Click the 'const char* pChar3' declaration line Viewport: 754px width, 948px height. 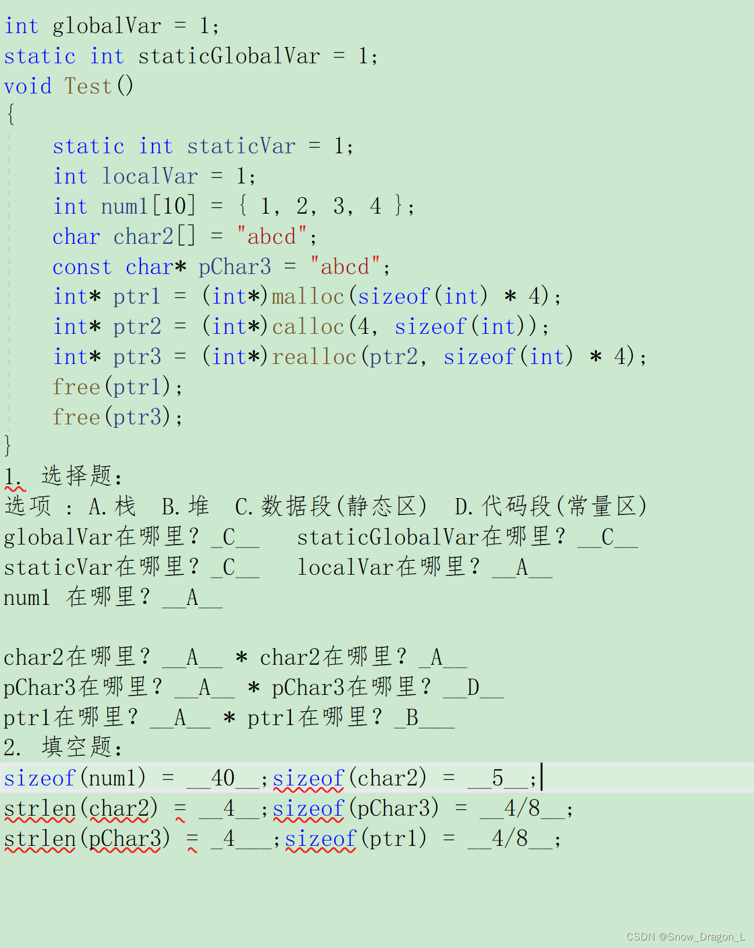click(x=221, y=267)
